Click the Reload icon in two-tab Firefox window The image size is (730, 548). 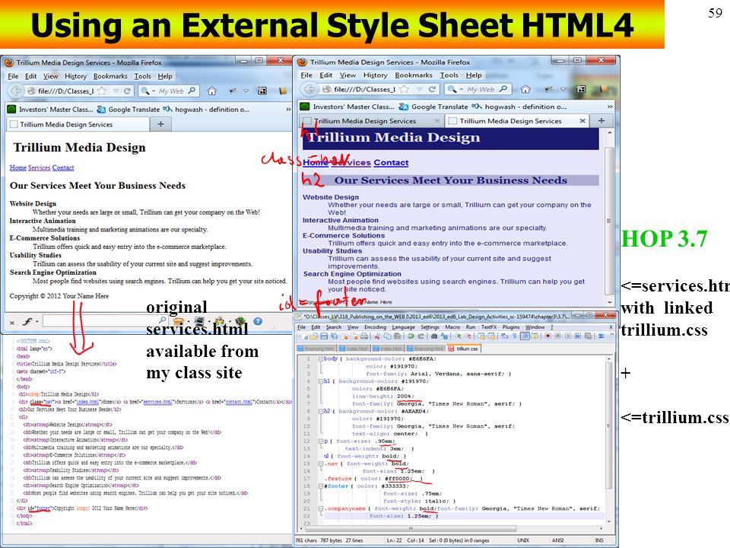(x=432, y=89)
